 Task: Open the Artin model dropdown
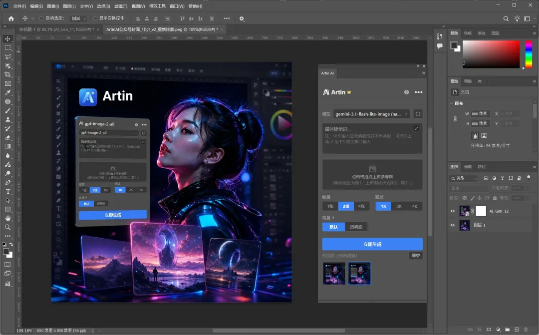372,114
